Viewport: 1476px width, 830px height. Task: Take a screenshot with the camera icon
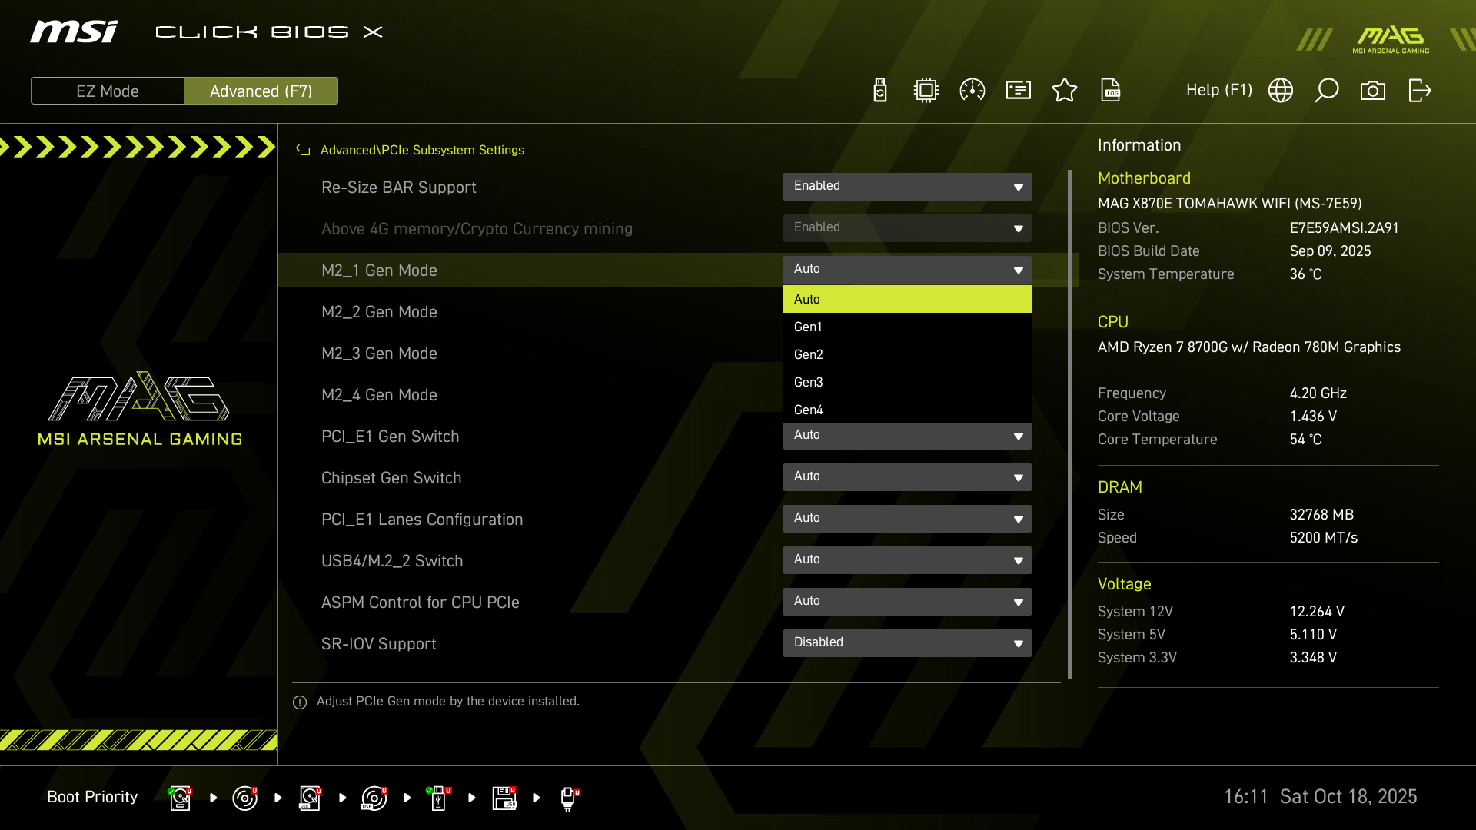(x=1373, y=90)
